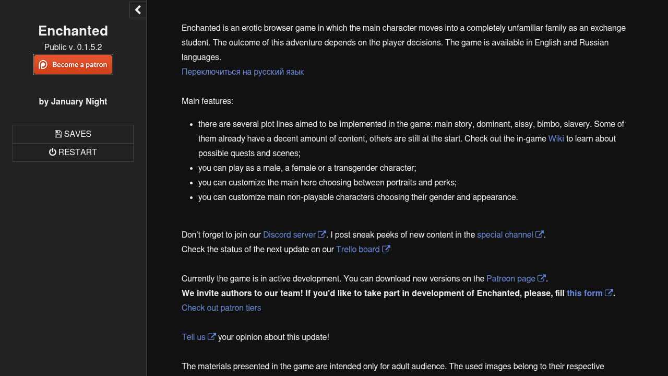Open the in-game Wiki link
The image size is (668, 376).
(556, 139)
